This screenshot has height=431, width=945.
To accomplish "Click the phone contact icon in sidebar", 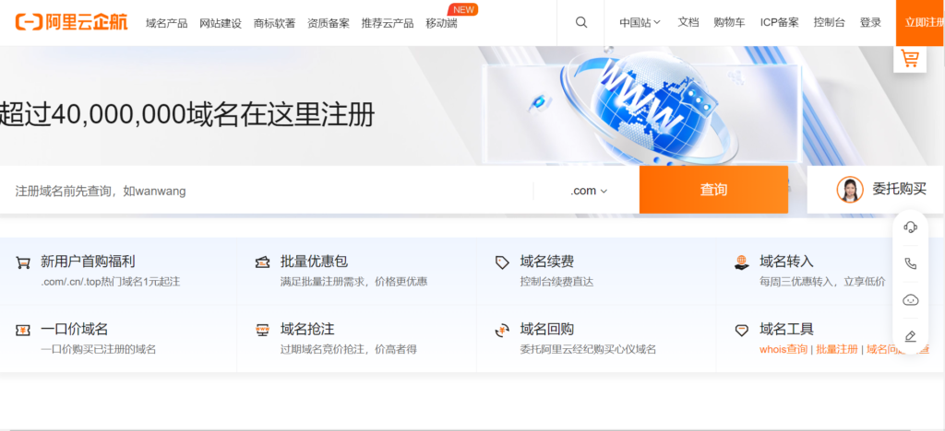I will pyautogui.click(x=910, y=263).
